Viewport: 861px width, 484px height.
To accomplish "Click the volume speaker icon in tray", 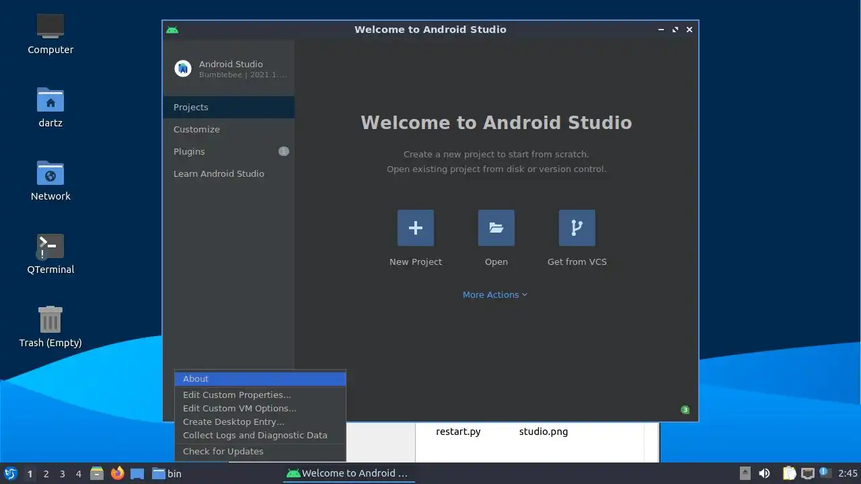I will [764, 473].
